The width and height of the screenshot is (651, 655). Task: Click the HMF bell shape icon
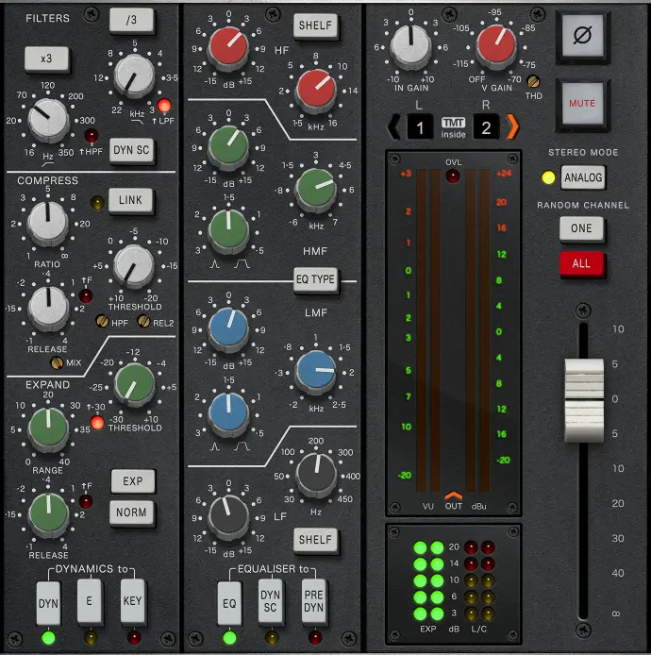[214, 264]
